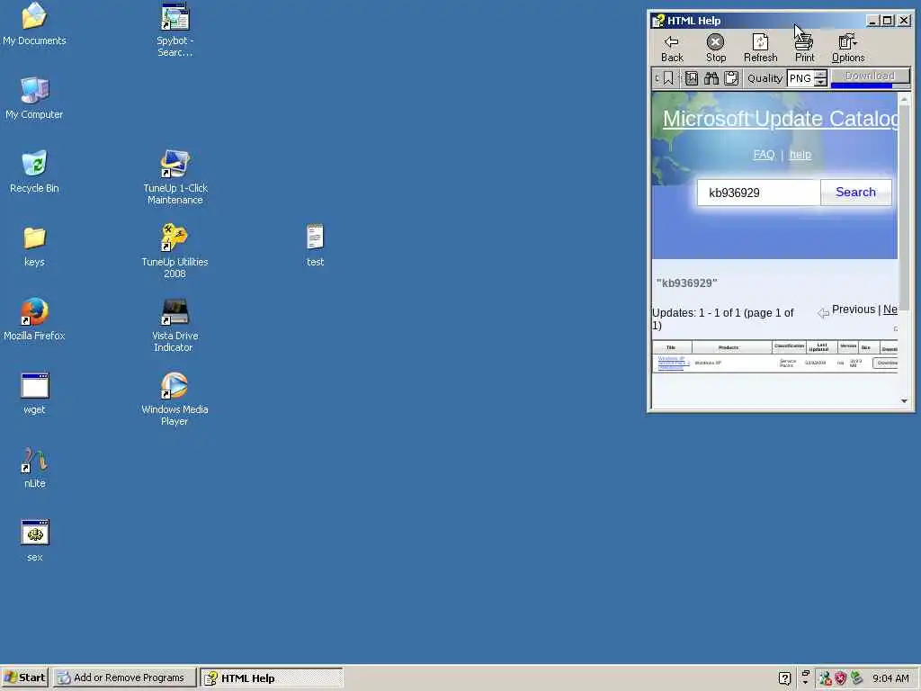Go back using the Back arrow button

(672, 49)
